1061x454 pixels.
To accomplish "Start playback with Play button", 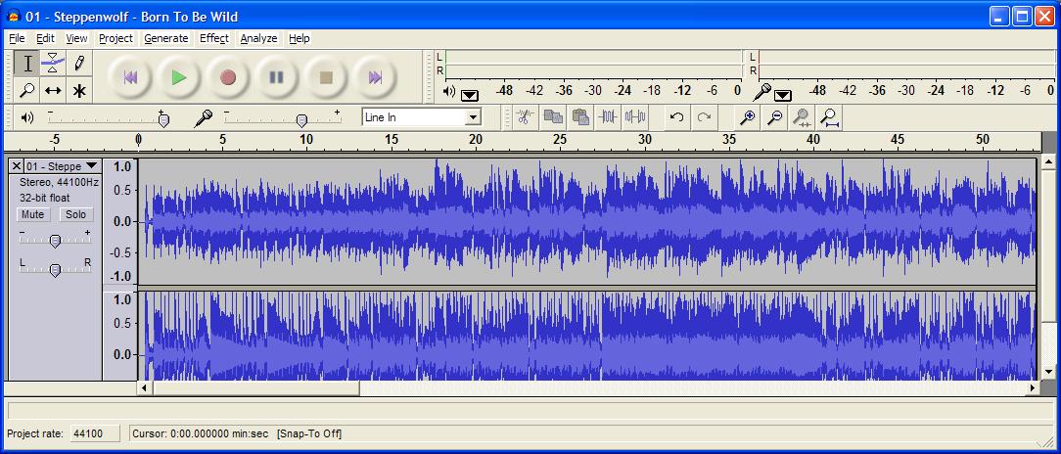I will (179, 77).
